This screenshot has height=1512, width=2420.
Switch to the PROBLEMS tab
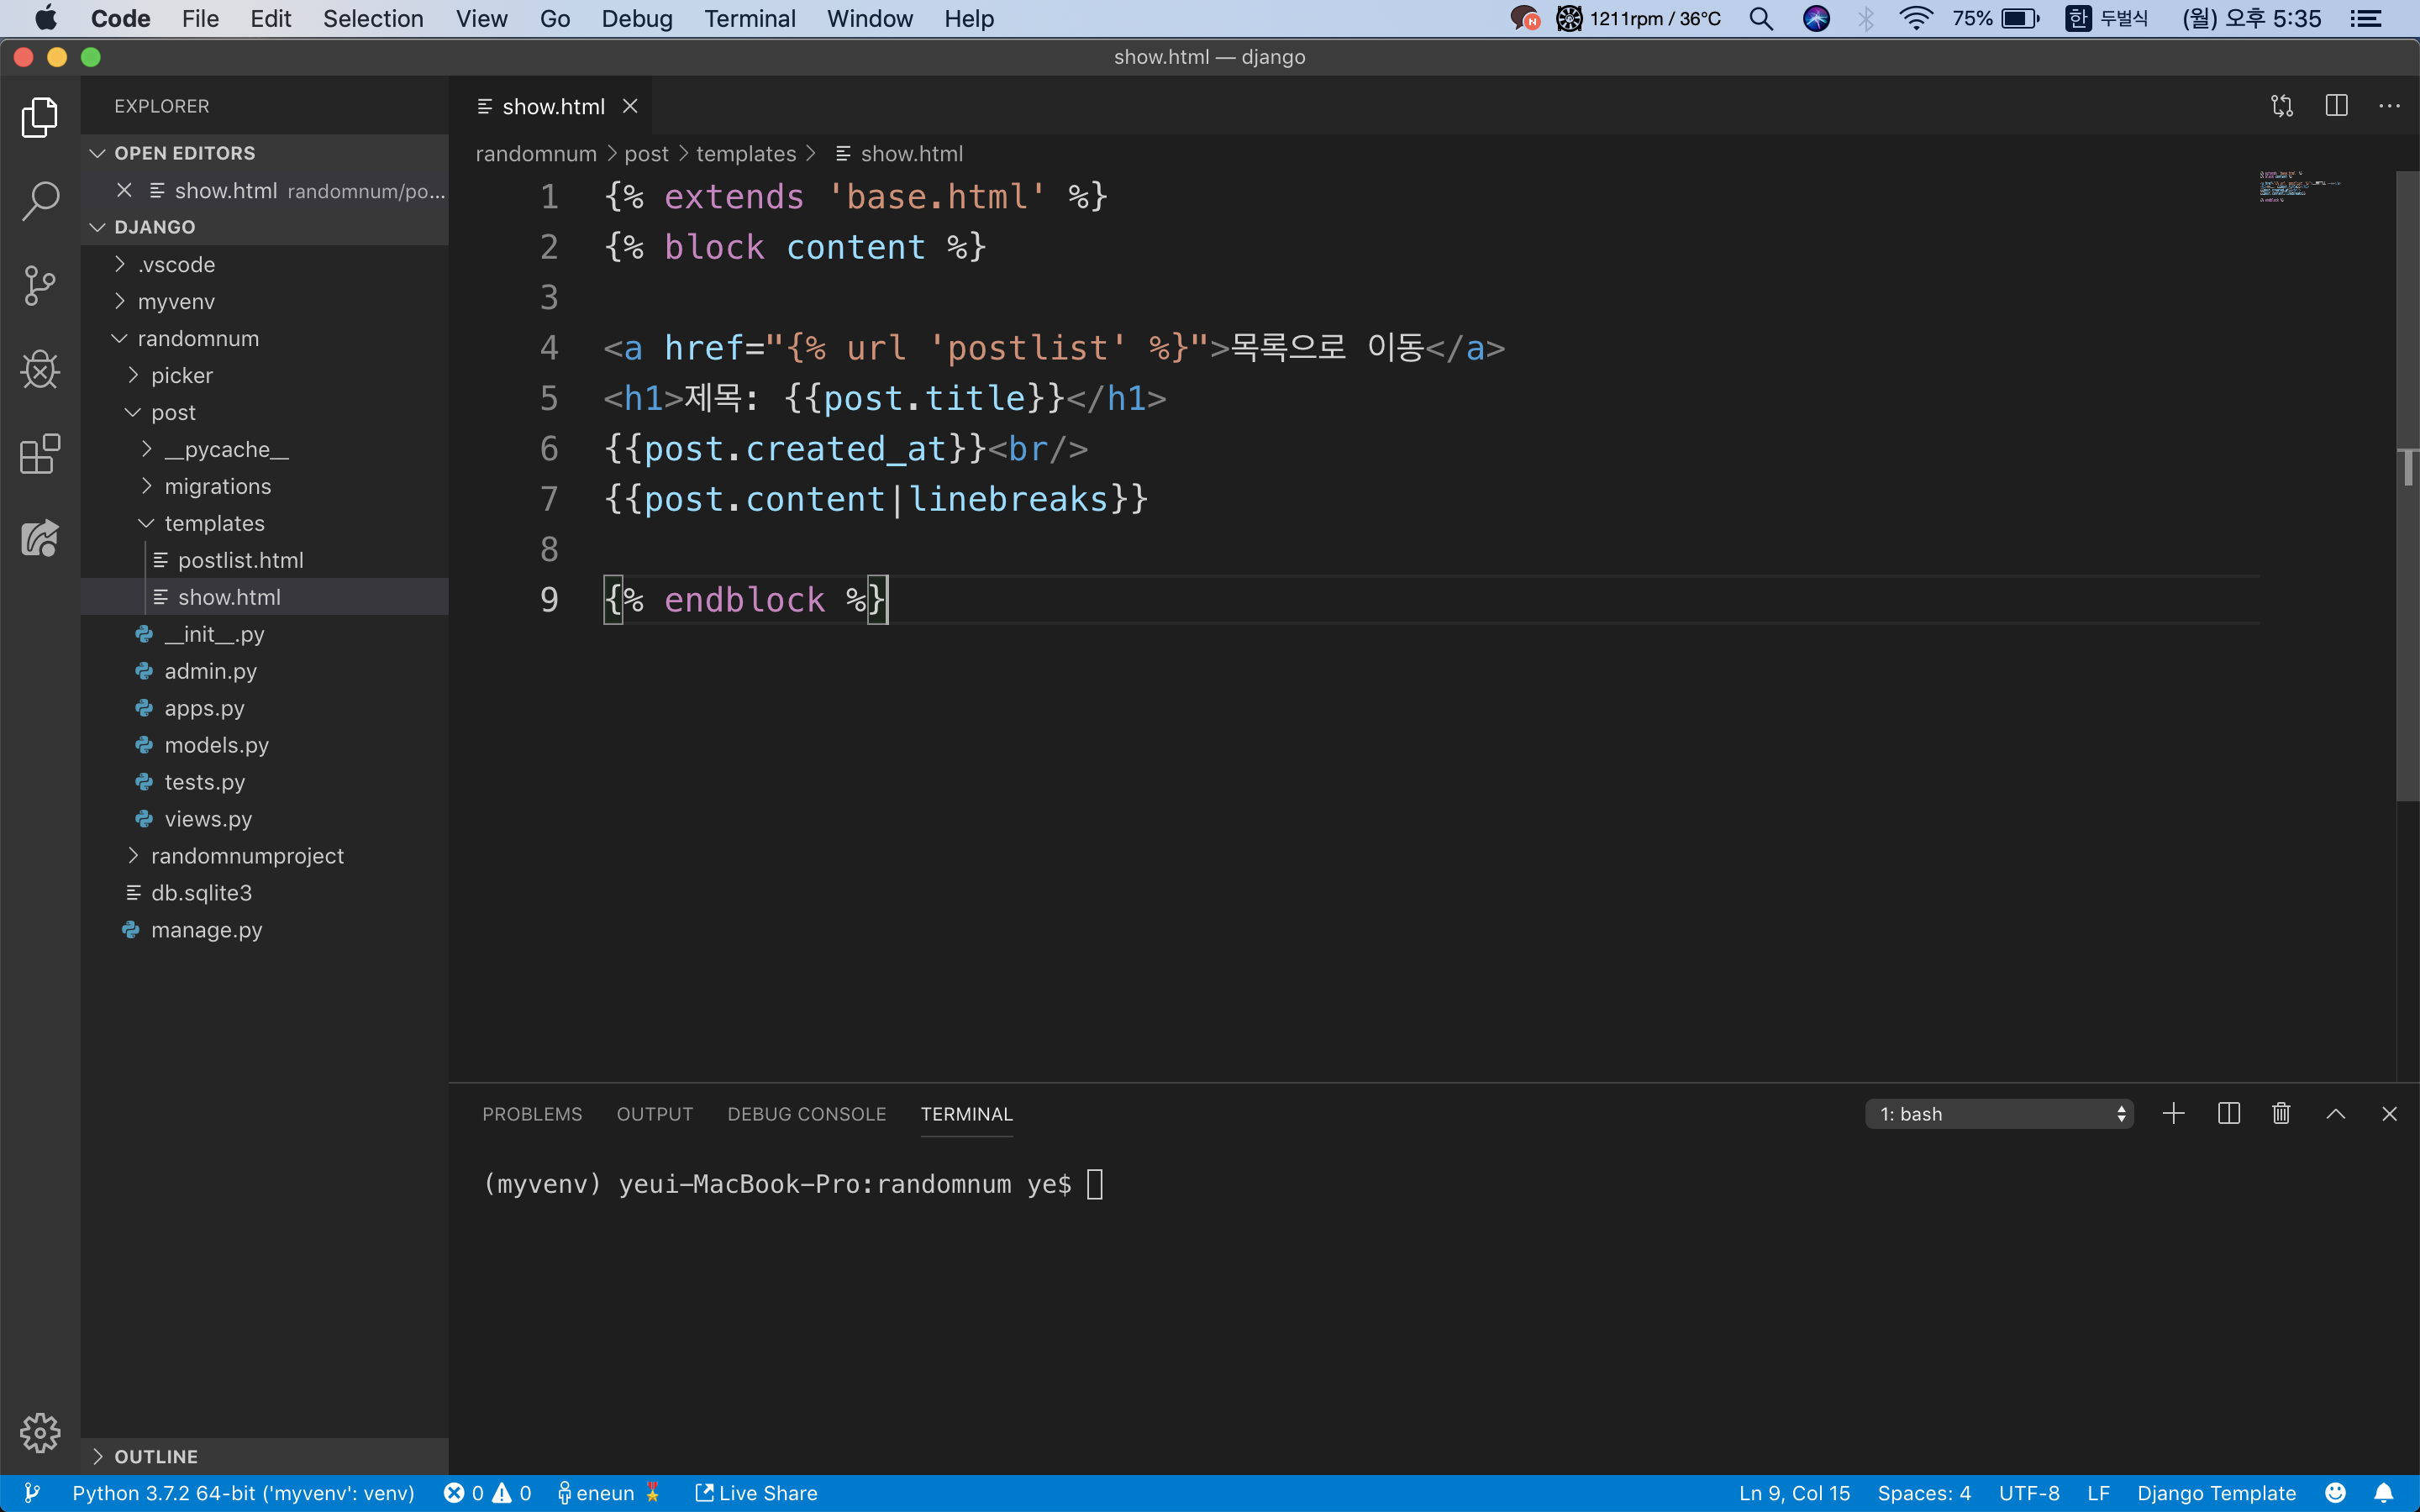pos(532,1114)
